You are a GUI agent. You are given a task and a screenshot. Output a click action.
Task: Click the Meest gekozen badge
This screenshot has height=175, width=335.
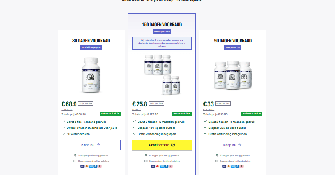coord(162,31)
